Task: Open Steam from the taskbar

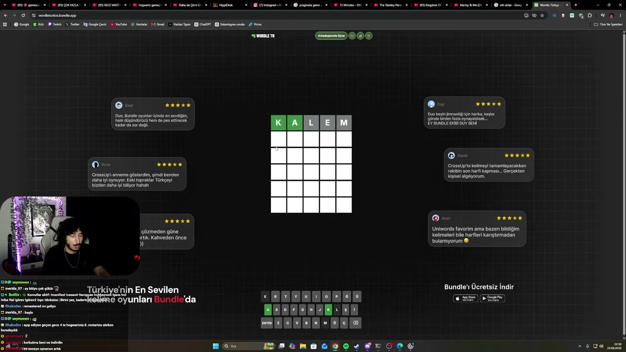Action: pos(357,346)
